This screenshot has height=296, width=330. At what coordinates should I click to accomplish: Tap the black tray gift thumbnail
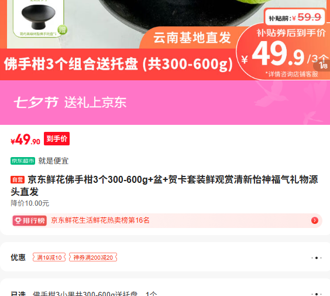(x=38, y=19)
